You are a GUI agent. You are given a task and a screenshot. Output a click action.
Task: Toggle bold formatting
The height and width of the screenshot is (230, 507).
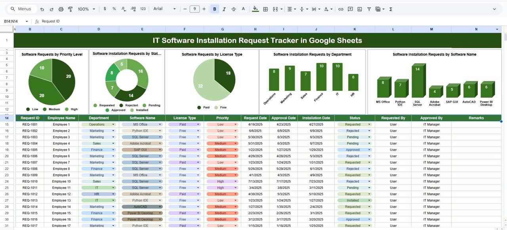coord(214,9)
